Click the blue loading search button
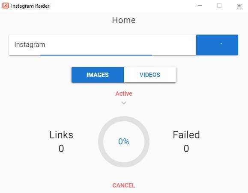The height and width of the screenshot is (193, 248). [217, 45]
